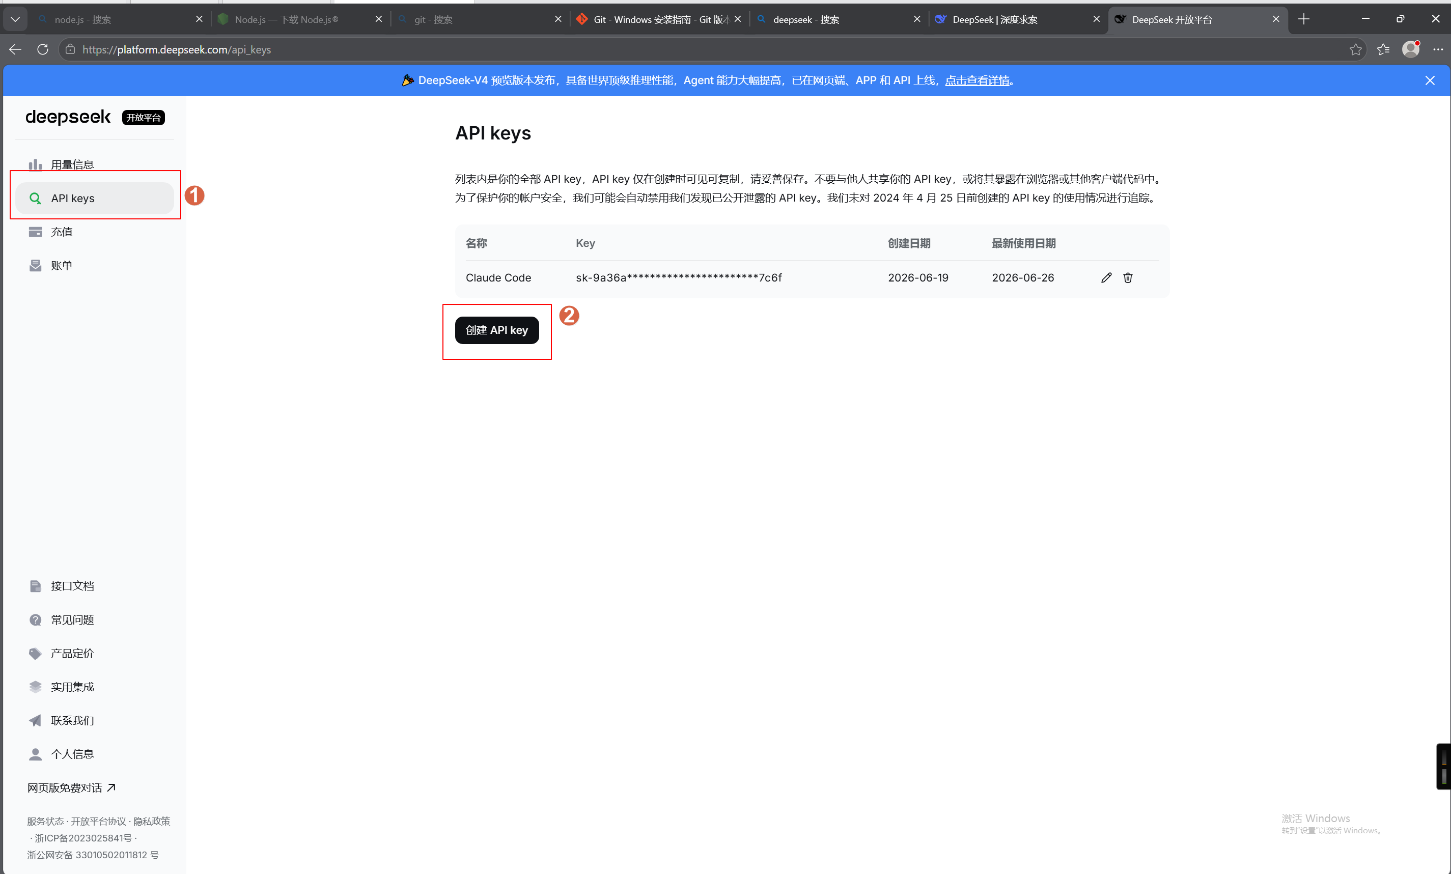Click the 常见问题 question mark icon

point(35,619)
